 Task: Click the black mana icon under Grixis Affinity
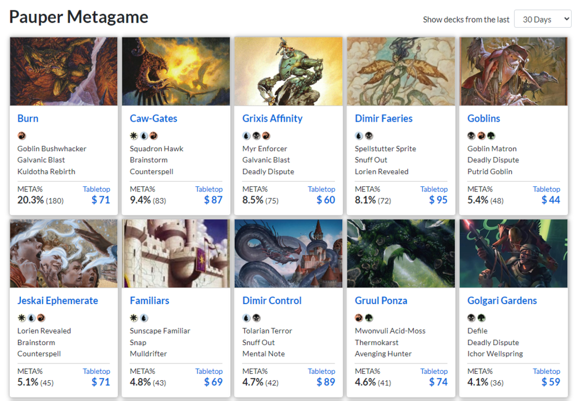(256, 136)
